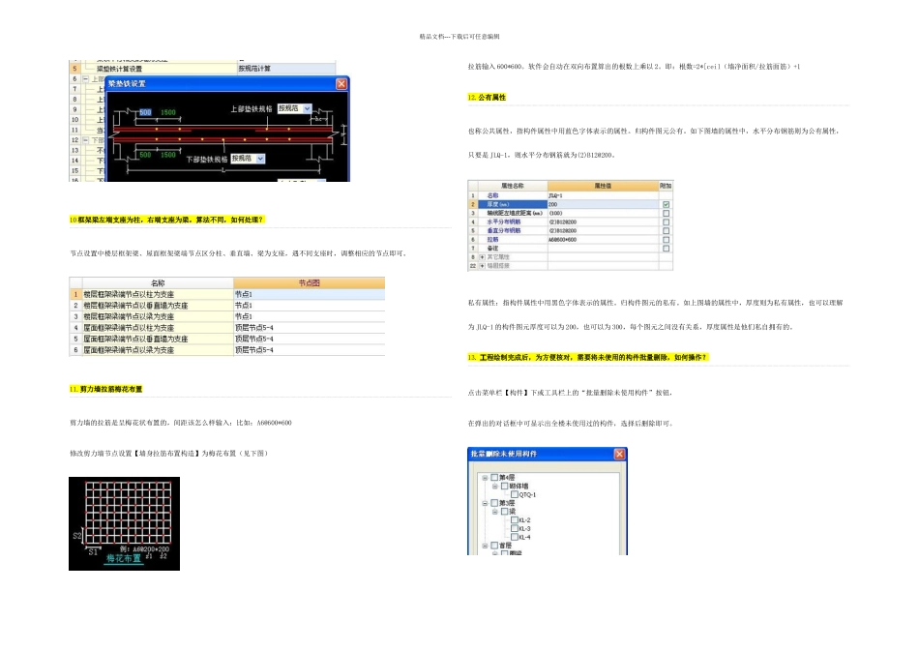Collapse tree row 6 in settings list
The image size is (919, 650).
(x=85, y=78)
